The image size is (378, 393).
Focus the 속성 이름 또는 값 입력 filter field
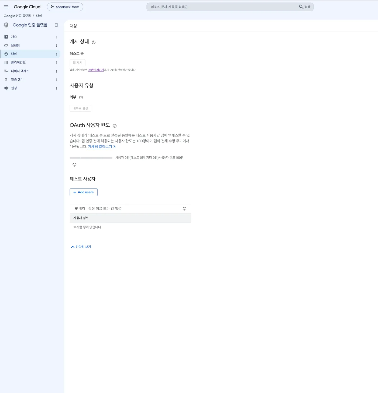(133, 209)
